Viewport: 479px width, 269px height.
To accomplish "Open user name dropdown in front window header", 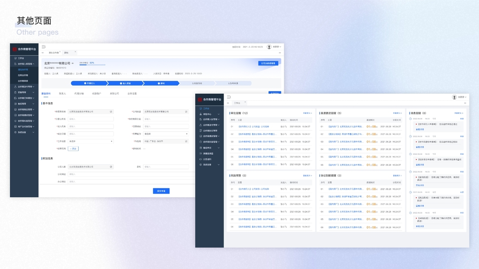I will tap(461, 97).
